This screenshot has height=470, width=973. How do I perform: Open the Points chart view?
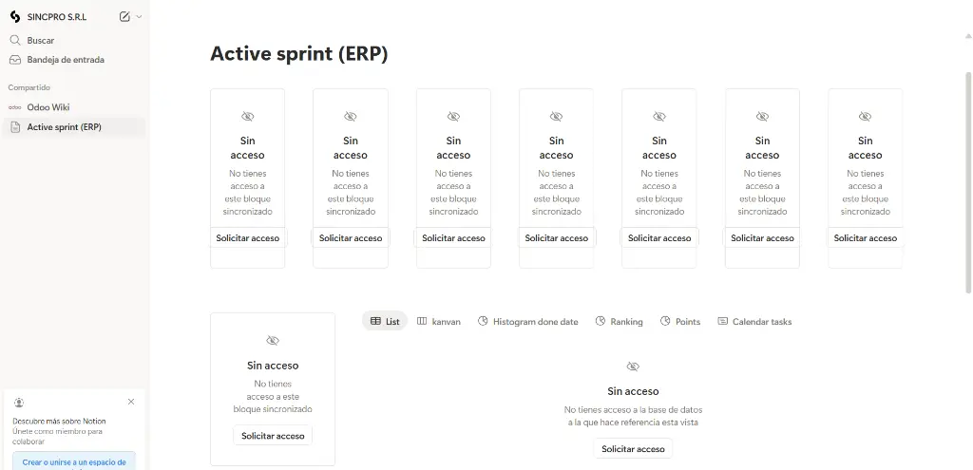click(x=680, y=321)
